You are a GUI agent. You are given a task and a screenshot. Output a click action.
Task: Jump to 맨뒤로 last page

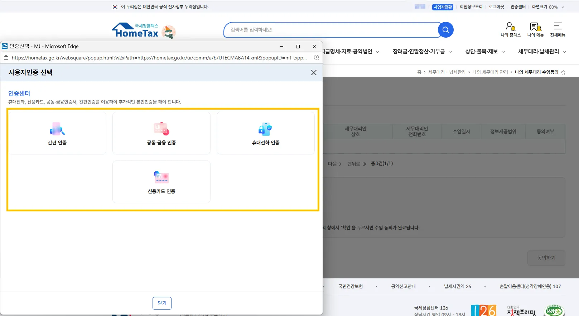[357, 164]
